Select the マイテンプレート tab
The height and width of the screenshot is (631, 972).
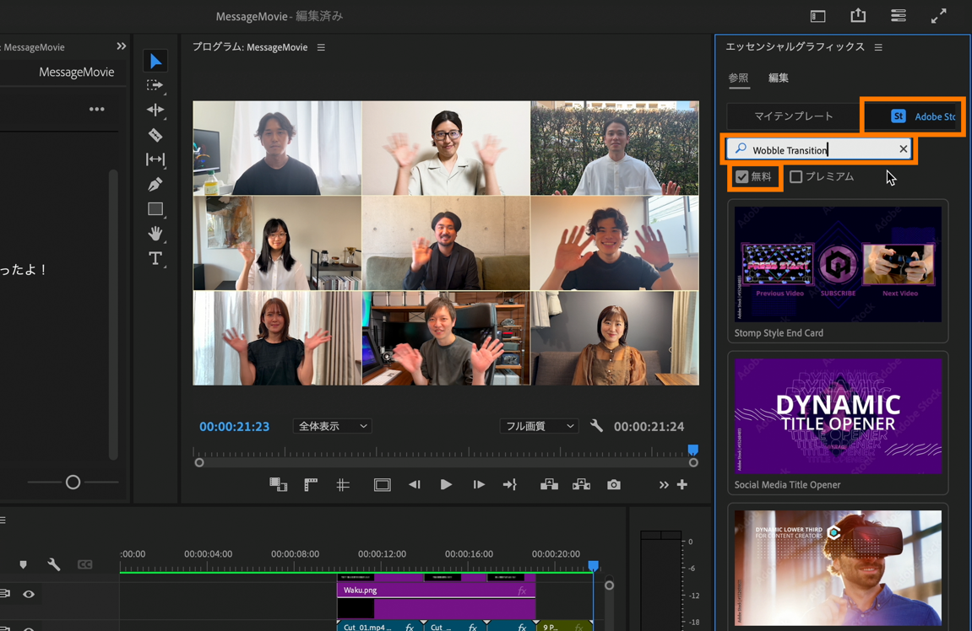click(794, 116)
